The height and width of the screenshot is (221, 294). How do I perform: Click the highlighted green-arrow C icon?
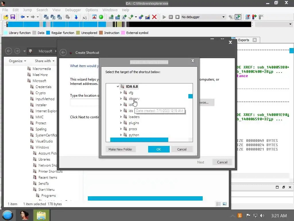pos(238,17)
